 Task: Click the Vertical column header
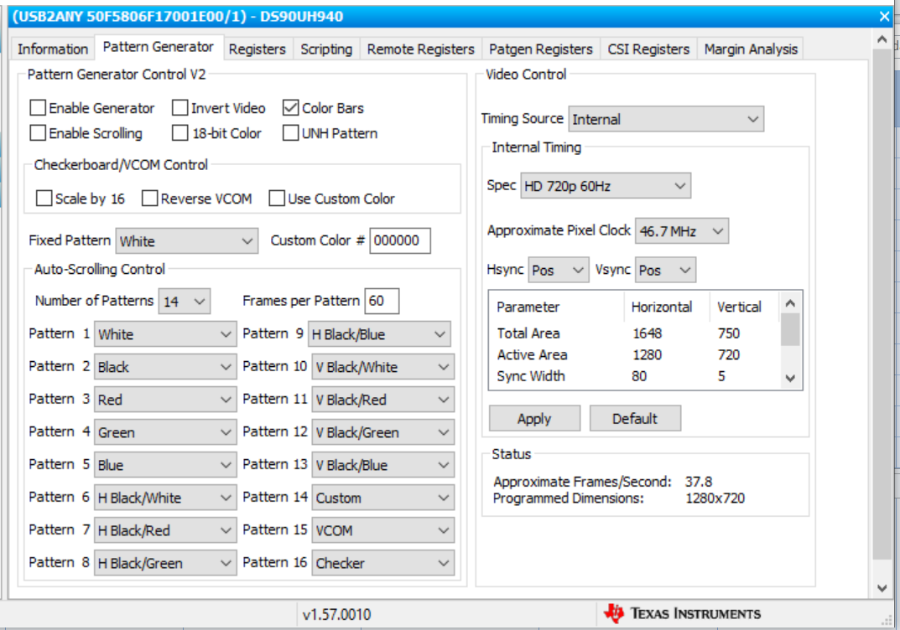[739, 307]
